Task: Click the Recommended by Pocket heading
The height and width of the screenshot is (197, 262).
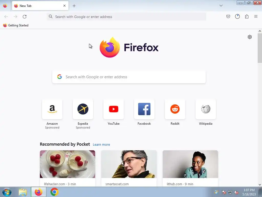Action: click(65, 144)
